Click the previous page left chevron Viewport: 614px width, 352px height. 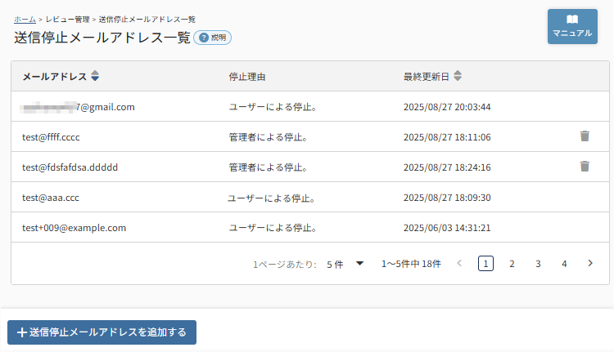[x=459, y=264]
